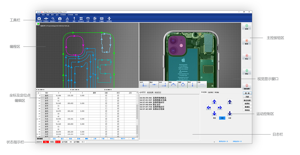Select the 空移 idle move path tool
The height and width of the screenshot is (155, 300).
pos(202,84)
